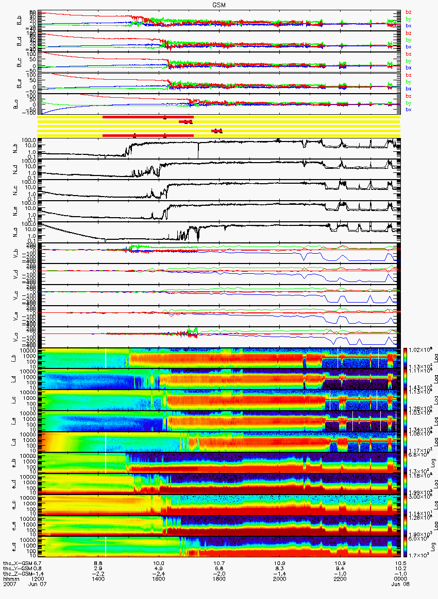The height and width of the screenshot is (599, 438).
Task: Click blue bx legend of B_b panel
Action: (x=409, y=26)
